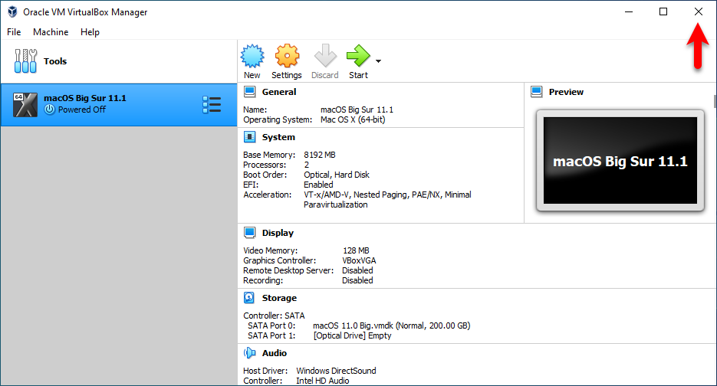Click the Recording Disabled value
The height and width of the screenshot is (386, 717).
pyautogui.click(x=357, y=280)
